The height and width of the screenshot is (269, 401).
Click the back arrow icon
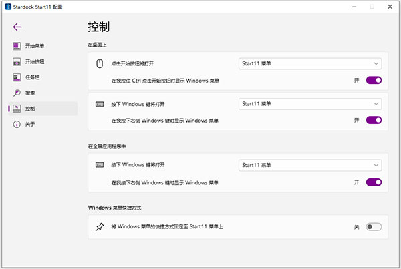(17, 27)
